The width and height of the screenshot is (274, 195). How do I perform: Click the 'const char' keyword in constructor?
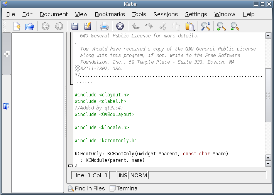[x=196, y=154]
